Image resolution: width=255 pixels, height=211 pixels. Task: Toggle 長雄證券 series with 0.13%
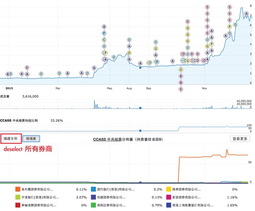click(127, 197)
